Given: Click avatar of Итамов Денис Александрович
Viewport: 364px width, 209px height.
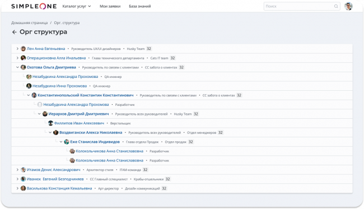Looking at the screenshot, I should [x=23, y=170].
